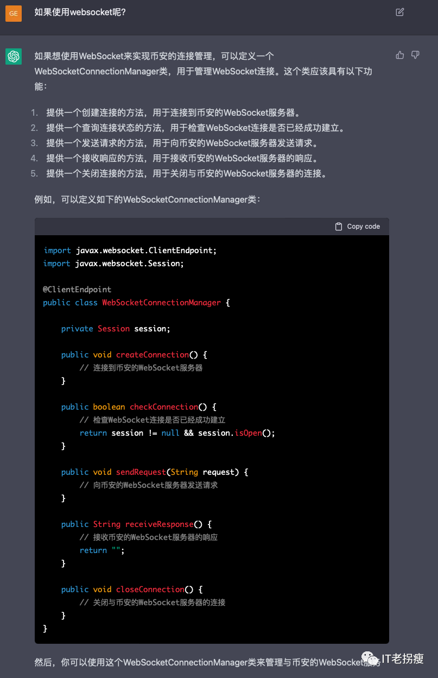Click the edit message pencil icon
This screenshot has width=438, height=678.
tap(400, 12)
